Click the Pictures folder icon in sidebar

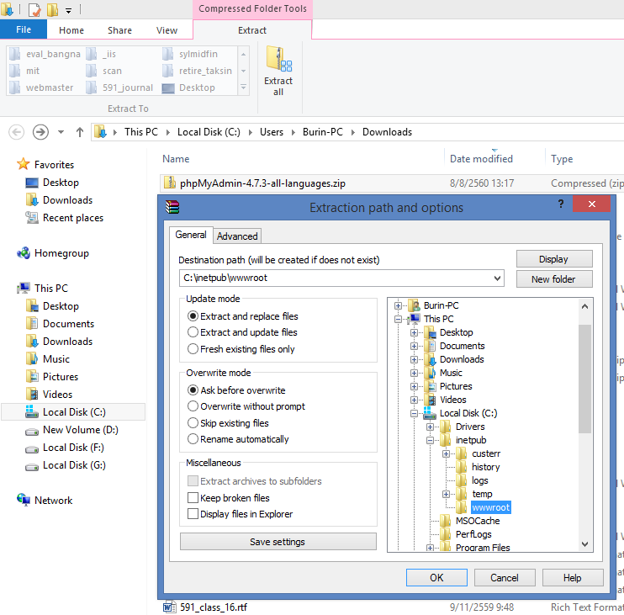31,376
